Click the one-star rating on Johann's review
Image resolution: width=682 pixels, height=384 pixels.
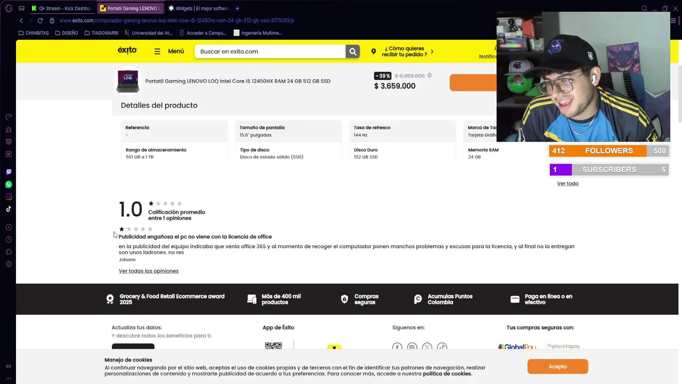(135, 229)
